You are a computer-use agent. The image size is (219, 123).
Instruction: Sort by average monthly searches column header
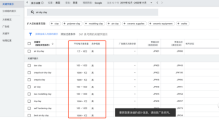(81, 44)
